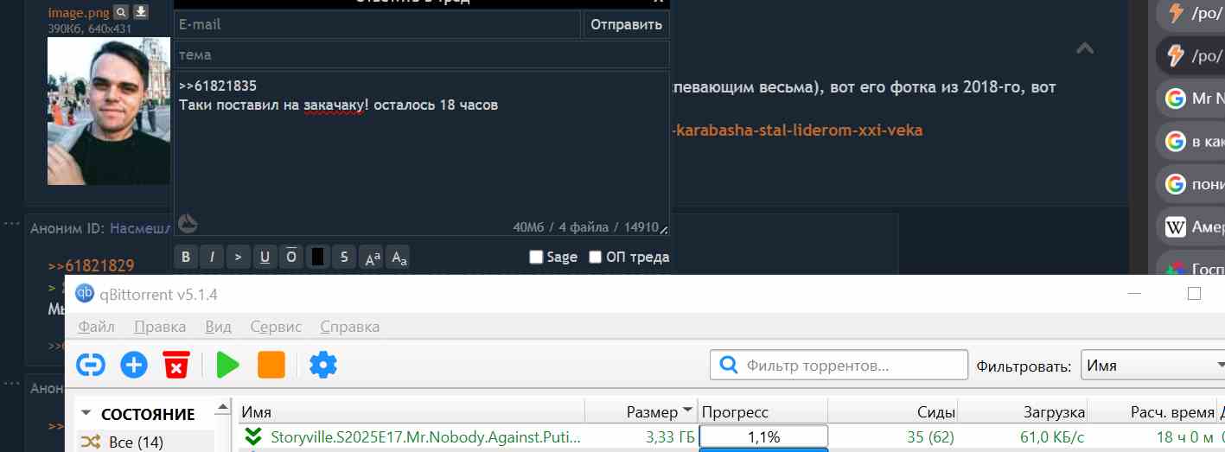
Task: Click the >>61821829 reply link
Action: point(91,264)
